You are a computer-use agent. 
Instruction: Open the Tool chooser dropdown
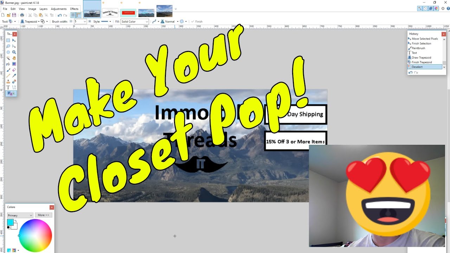(x=12, y=21)
